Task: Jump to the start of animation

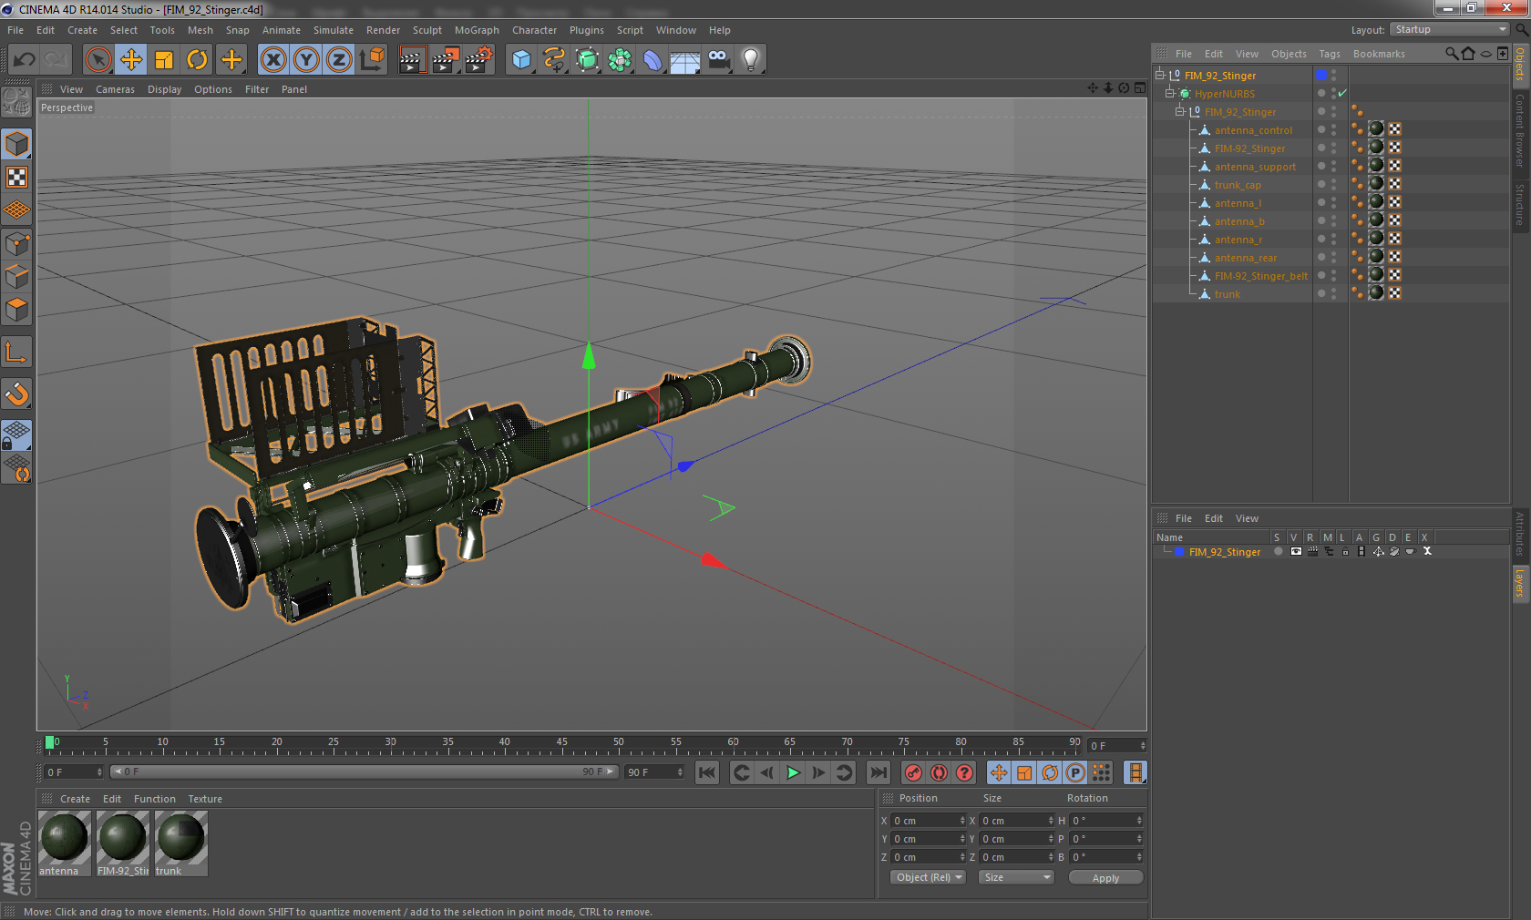Action: 707,772
